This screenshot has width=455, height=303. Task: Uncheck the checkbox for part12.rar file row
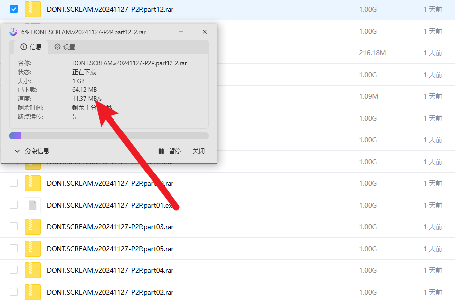point(13,8)
